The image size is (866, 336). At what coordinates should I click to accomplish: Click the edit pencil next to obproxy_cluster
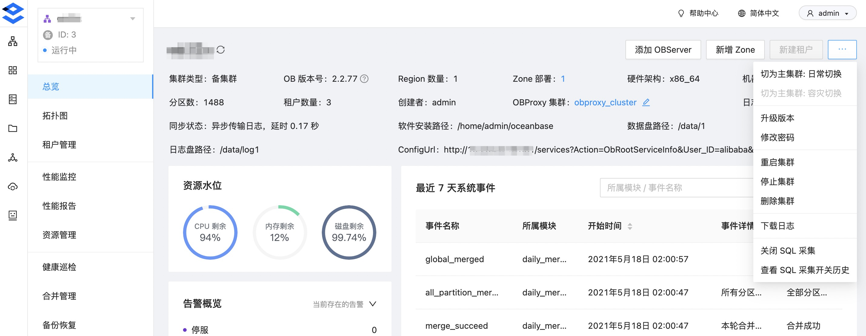[646, 102]
